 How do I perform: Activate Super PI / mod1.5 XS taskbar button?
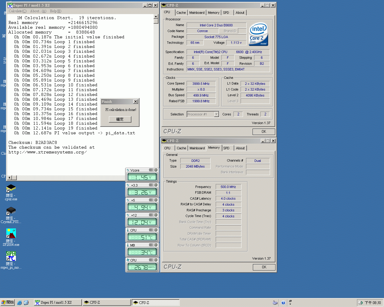[x=57, y=303]
